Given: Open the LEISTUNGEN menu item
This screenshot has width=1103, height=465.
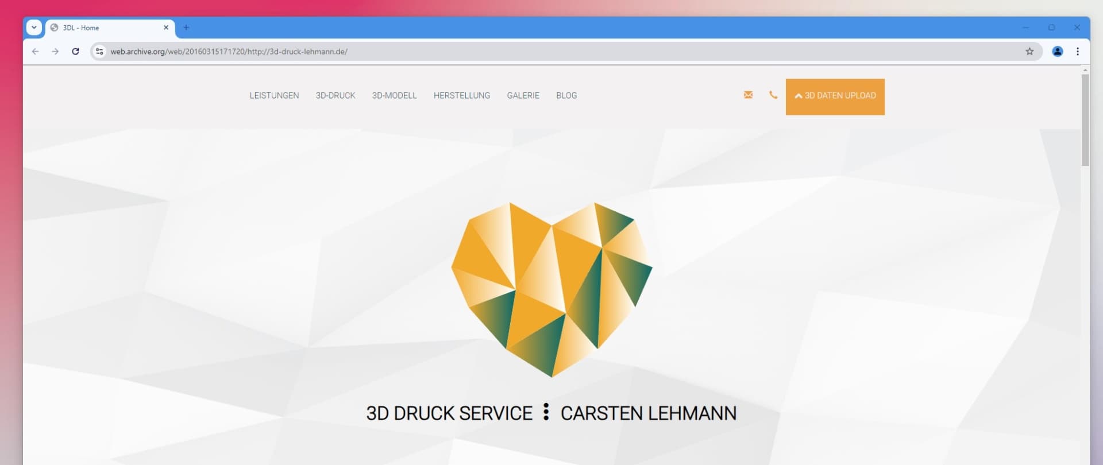Looking at the screenshot, I should tap(274, 95).
